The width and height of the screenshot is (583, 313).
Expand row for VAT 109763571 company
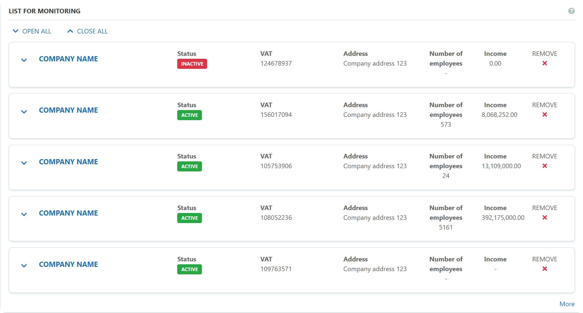(x=24, y=266)
